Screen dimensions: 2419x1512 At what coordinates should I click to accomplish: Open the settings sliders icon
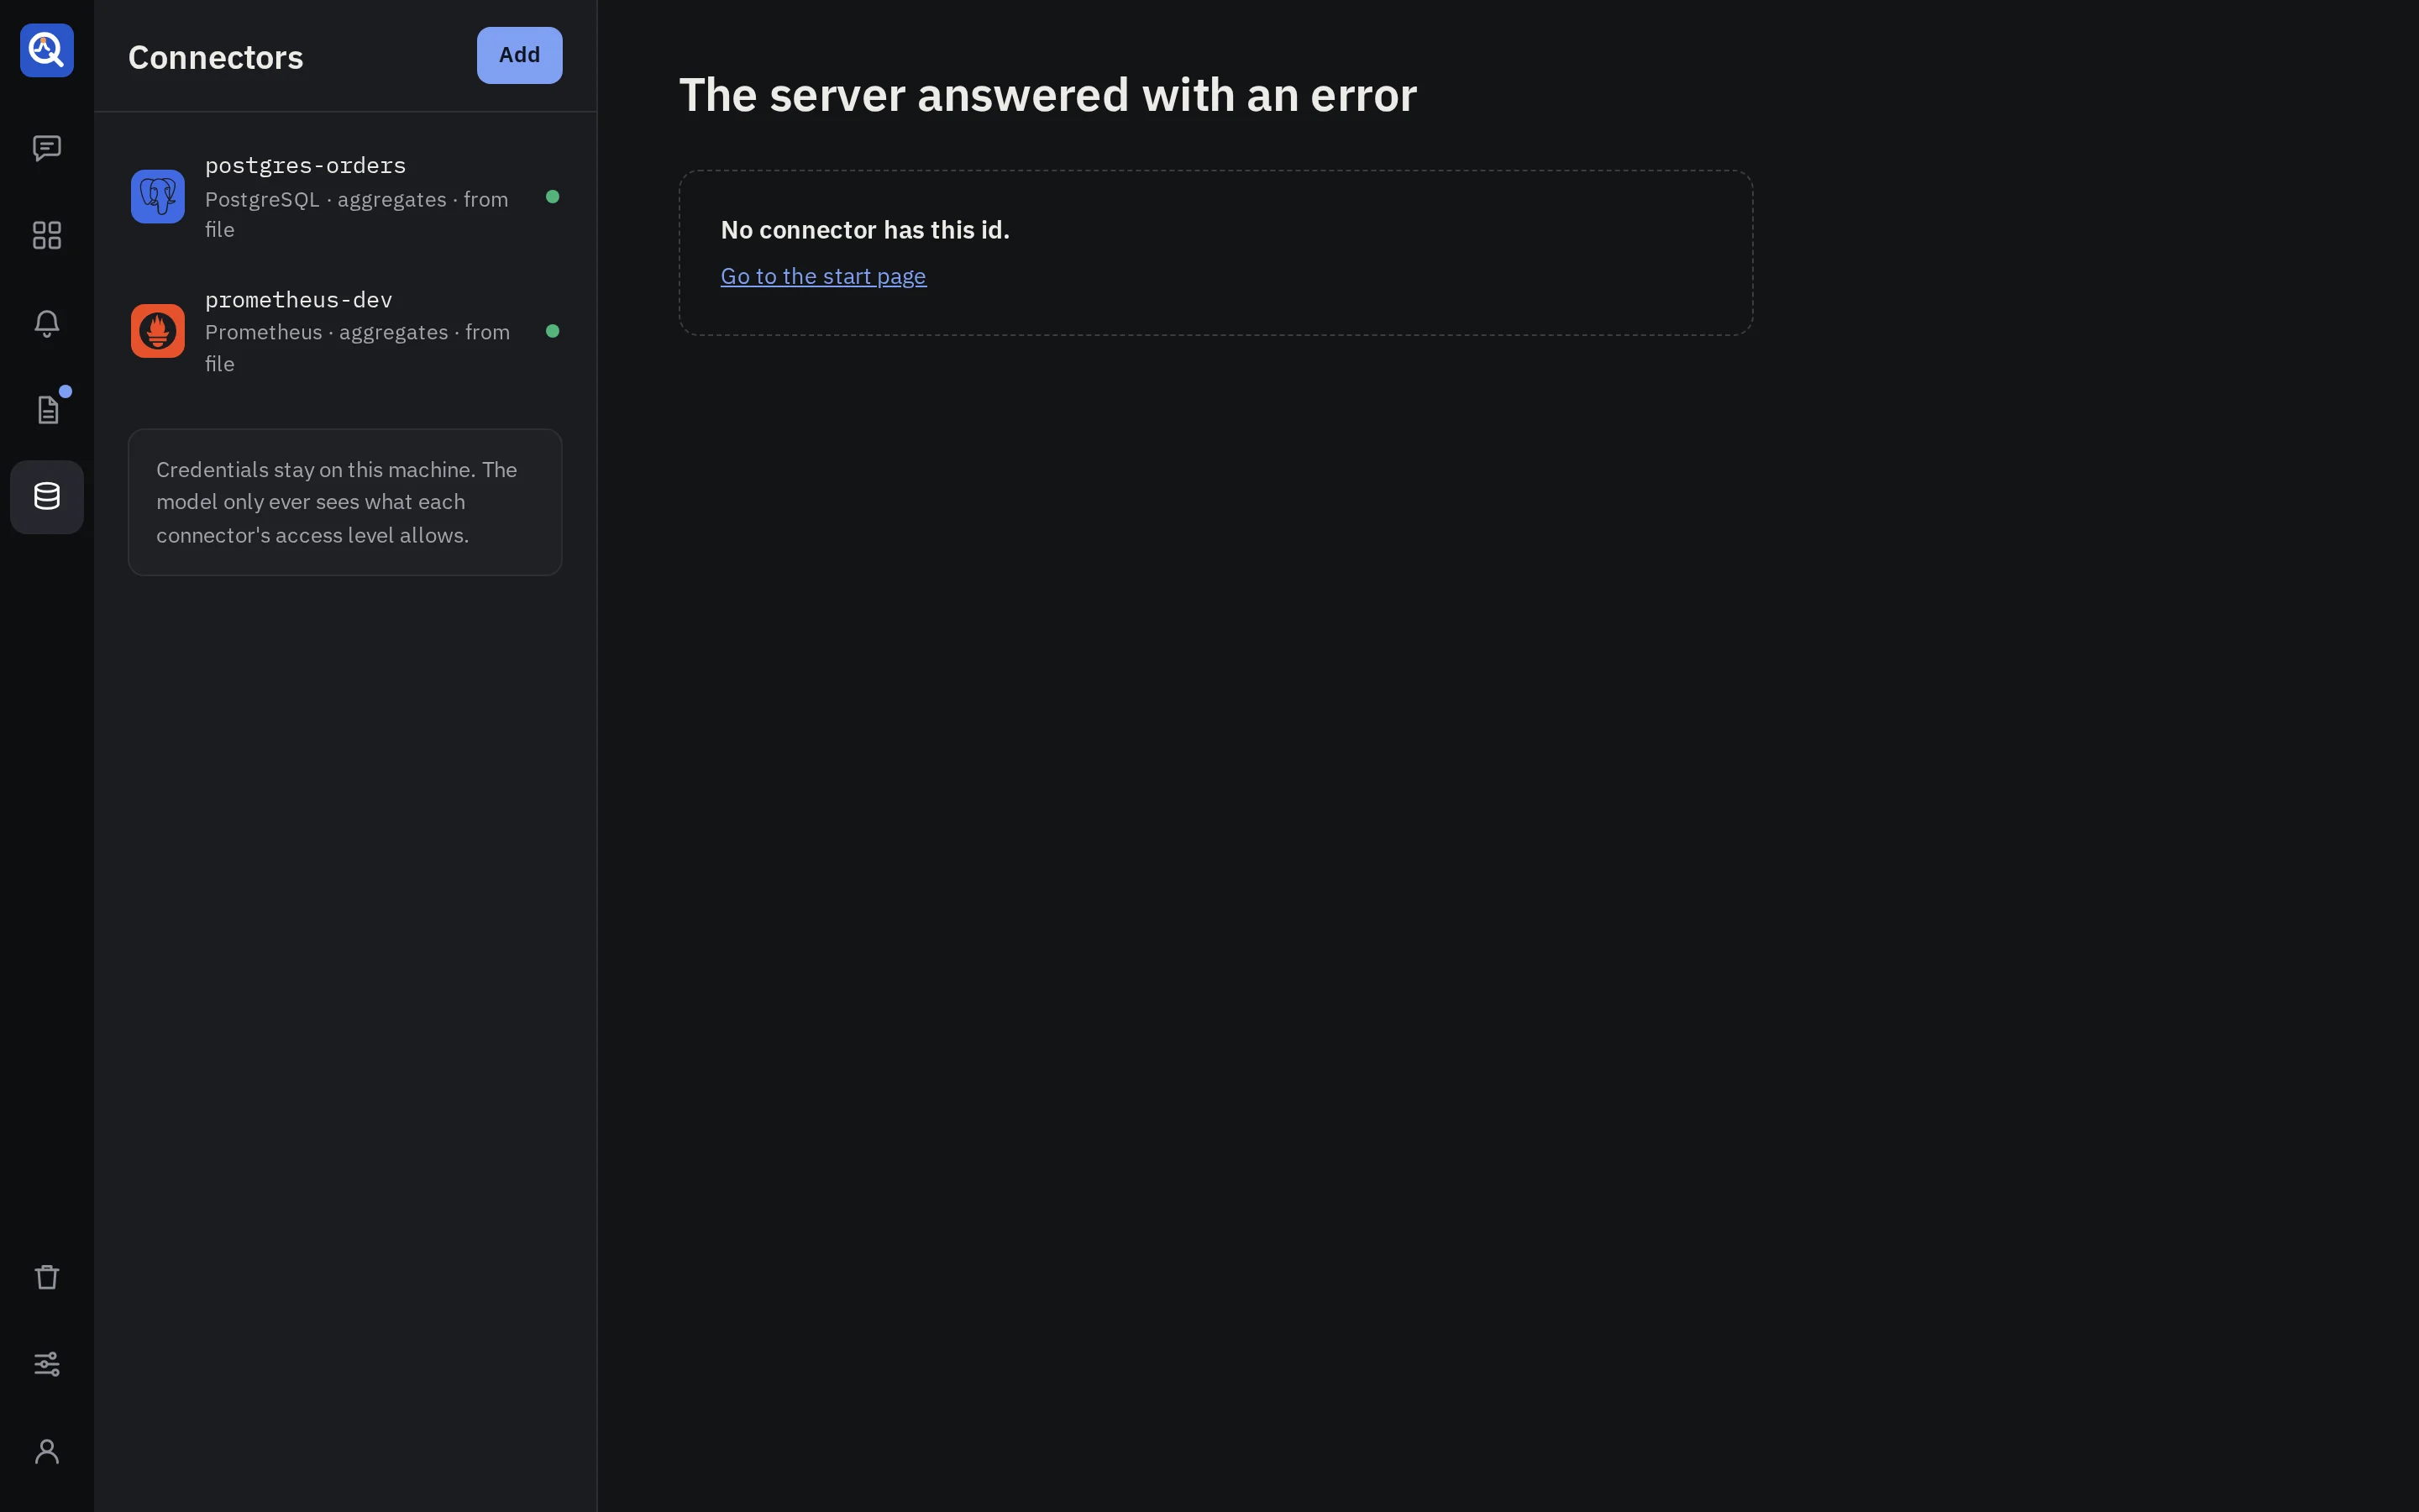[x=47, y=1364]
